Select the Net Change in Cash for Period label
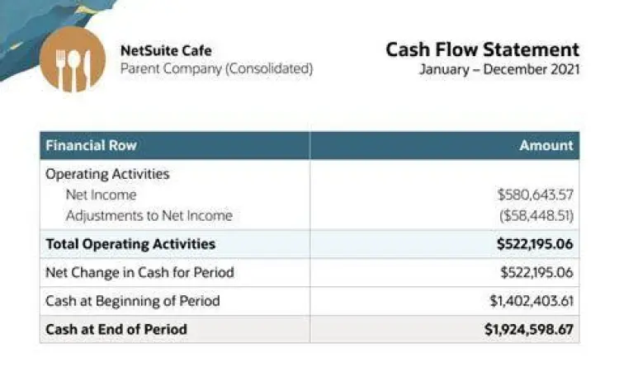 [x=139, y=272]
